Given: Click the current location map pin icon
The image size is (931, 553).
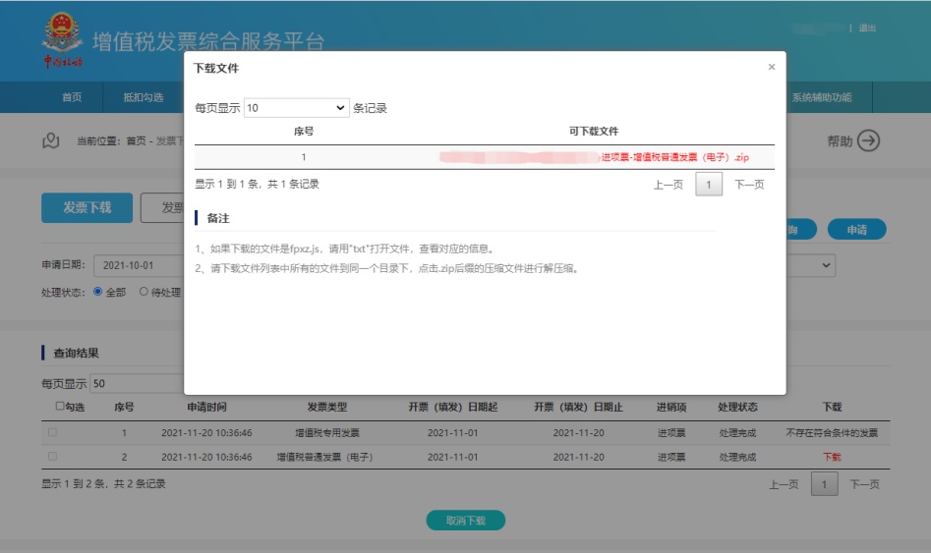Looking at the screenshot, I should click(x=51, y=140).
